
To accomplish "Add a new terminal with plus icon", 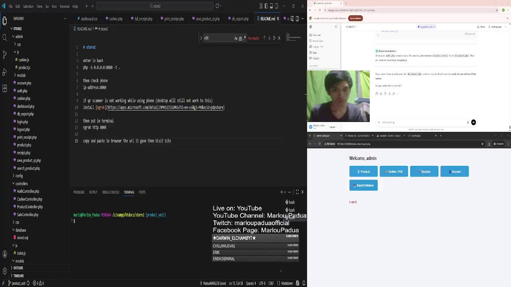I will 281,192.
